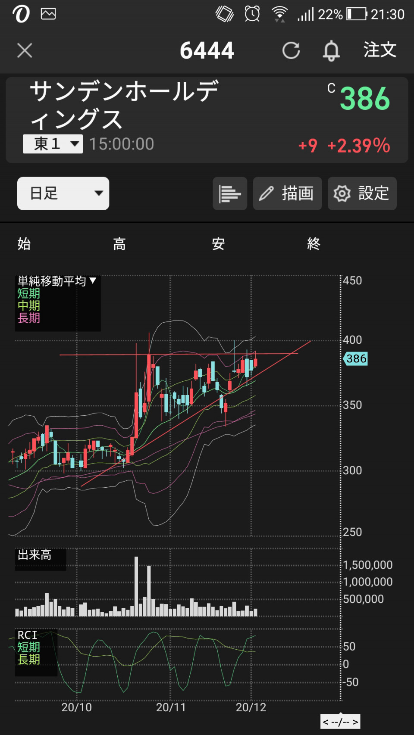This screenshot has height=735, width=414.
Task: Tap the +2.39% change percentage
Action: (x=359, y=146)
